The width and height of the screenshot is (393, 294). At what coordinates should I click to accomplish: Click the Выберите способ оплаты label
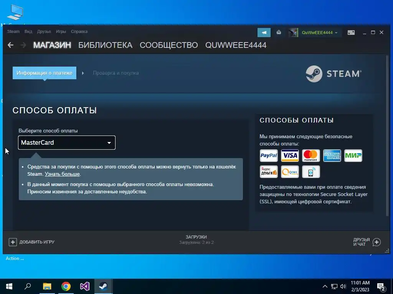coord(48,131)
